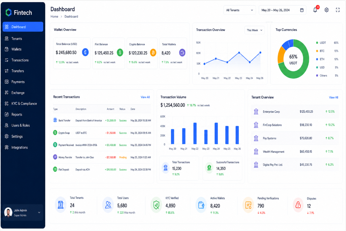
Task: Click the Dashboard breadcrumb link
Action: (71, 16)
